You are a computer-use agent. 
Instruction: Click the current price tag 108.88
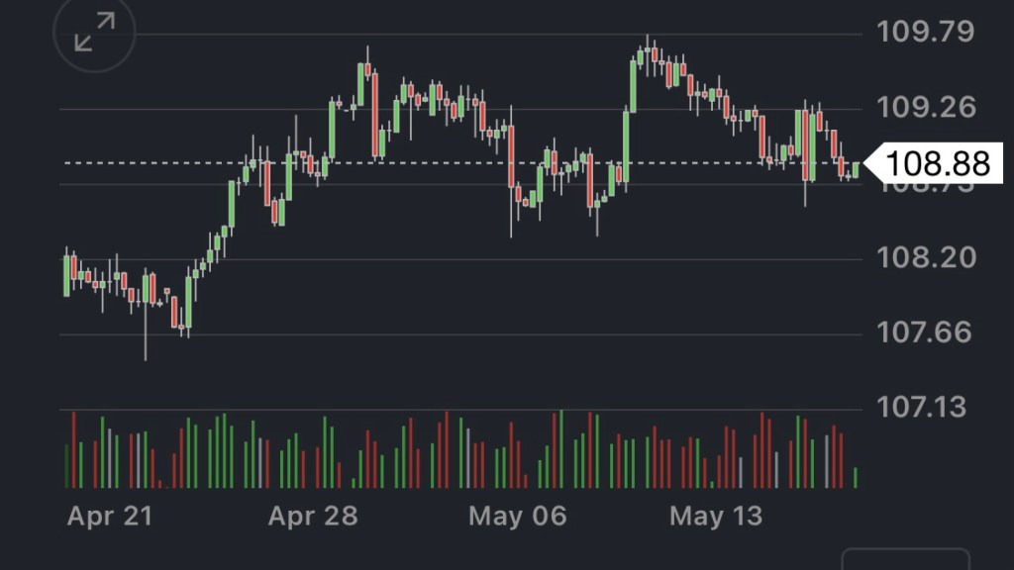click(936, 163)
